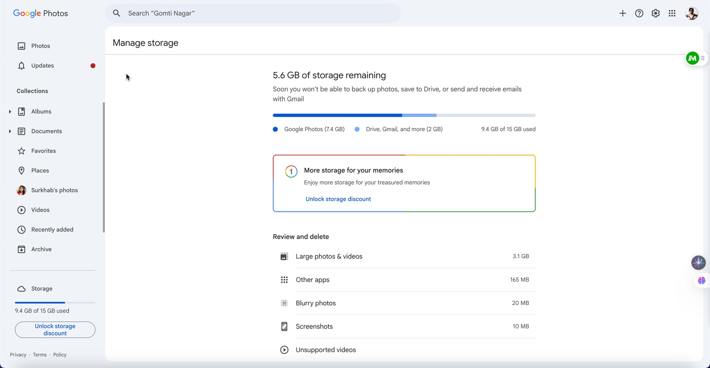Image resolution: width=710 pixels, height=368 pixels.
Task: Click the Recently added clock icon
Action: click(x=21, y=230)
